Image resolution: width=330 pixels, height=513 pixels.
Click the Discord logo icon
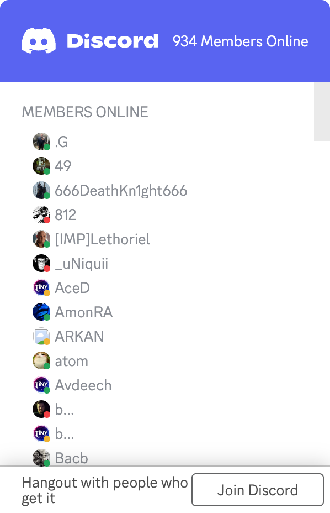39,40
